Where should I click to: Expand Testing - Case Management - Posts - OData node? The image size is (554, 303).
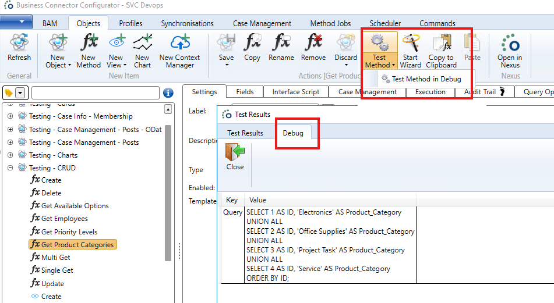coord(10,130)
